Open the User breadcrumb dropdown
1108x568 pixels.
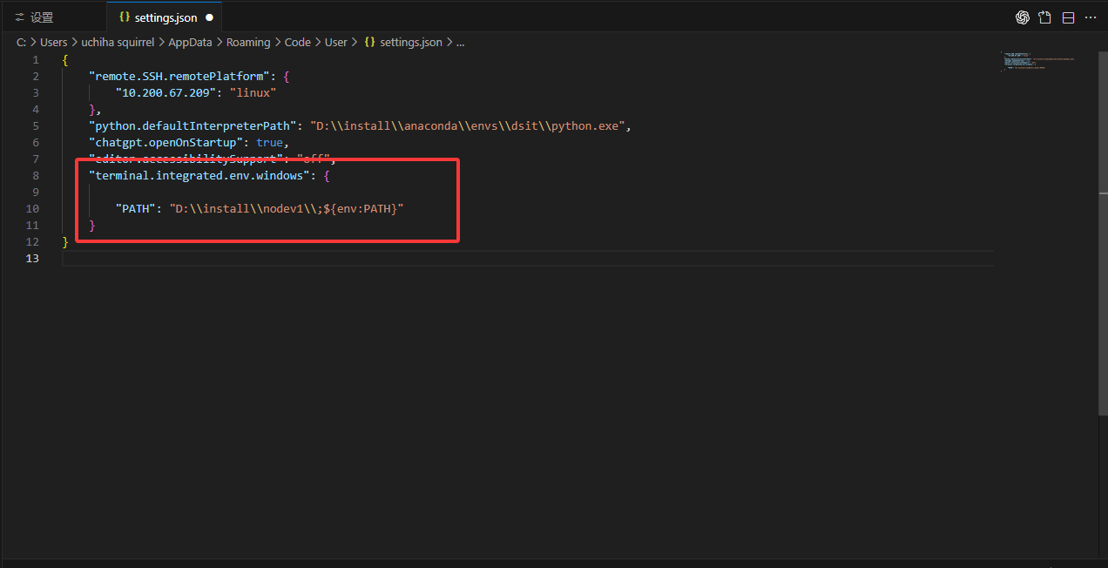335,41
